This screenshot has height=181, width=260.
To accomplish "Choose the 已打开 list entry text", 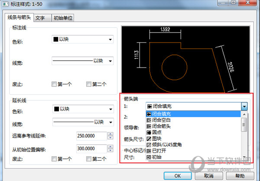I will [159, 151].
